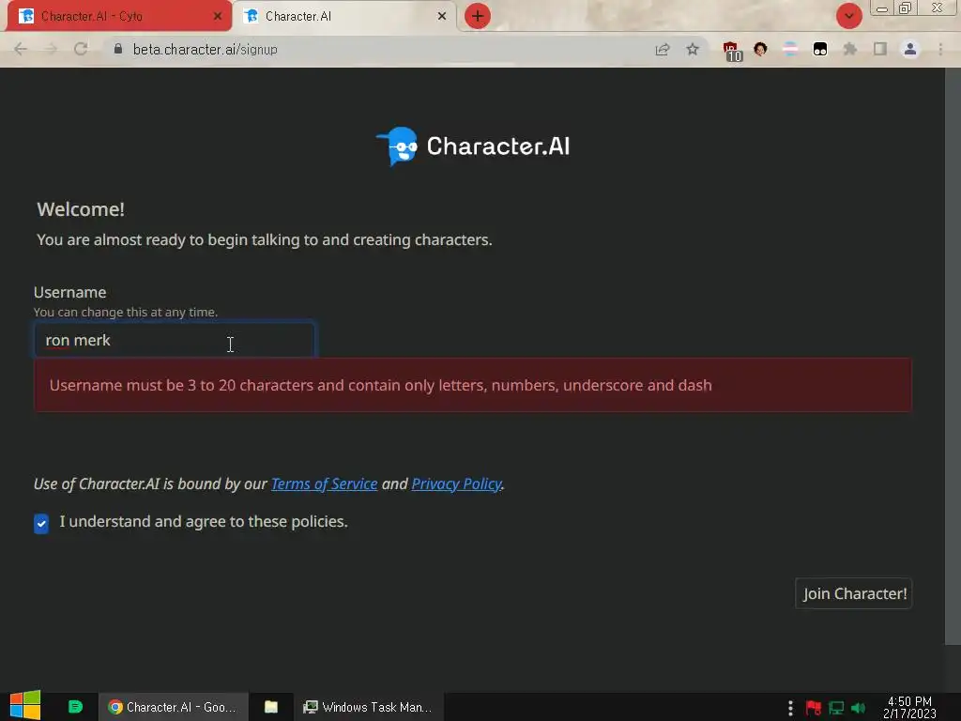Open the red extension with badge 10
This screenshot has height=721, width=961.
(x=731, y=51)
